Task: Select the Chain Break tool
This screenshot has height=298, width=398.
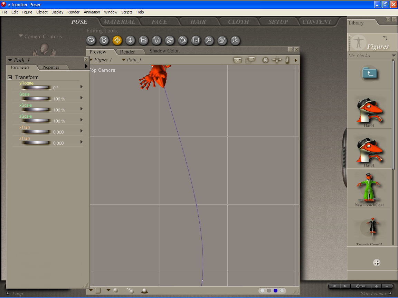Action: (170, 40)
